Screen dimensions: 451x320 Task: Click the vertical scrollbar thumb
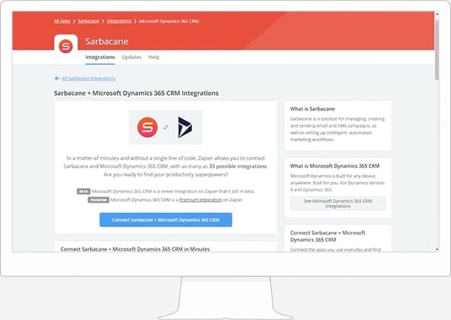pos(437,49)
